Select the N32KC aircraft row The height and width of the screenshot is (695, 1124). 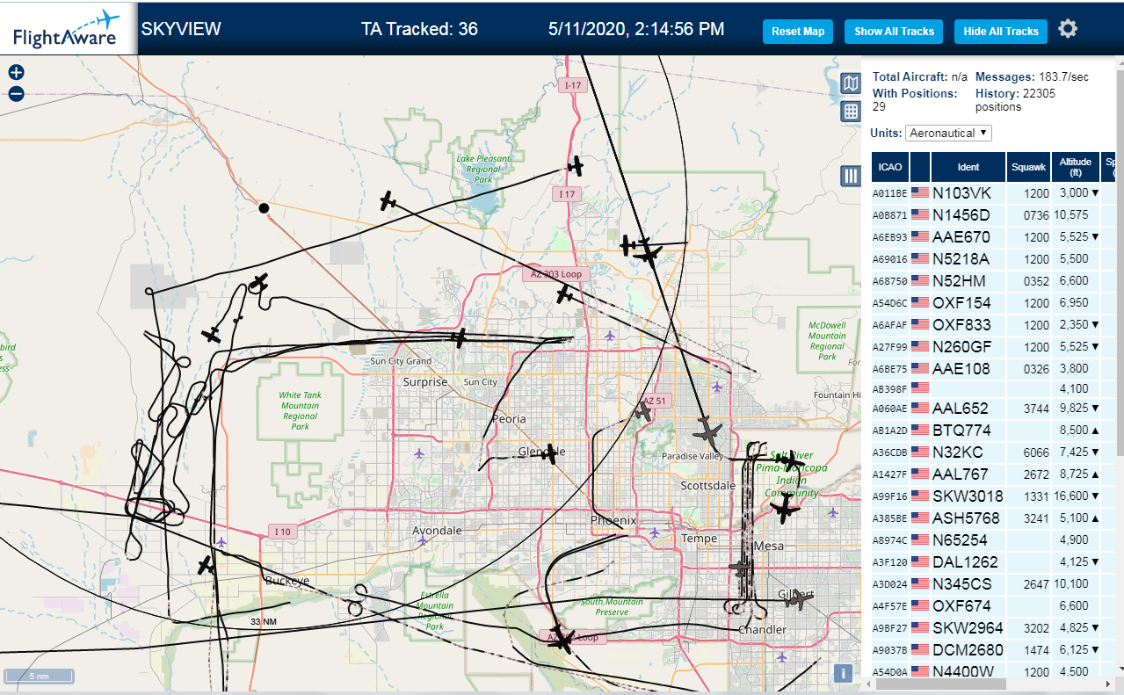click(993, 452)
